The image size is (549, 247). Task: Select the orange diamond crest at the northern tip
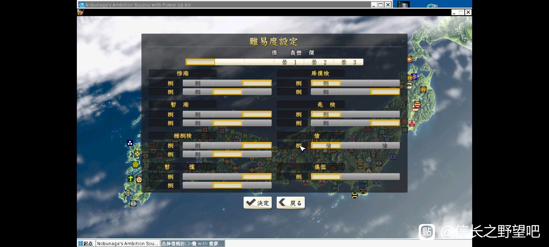point(409,59)
